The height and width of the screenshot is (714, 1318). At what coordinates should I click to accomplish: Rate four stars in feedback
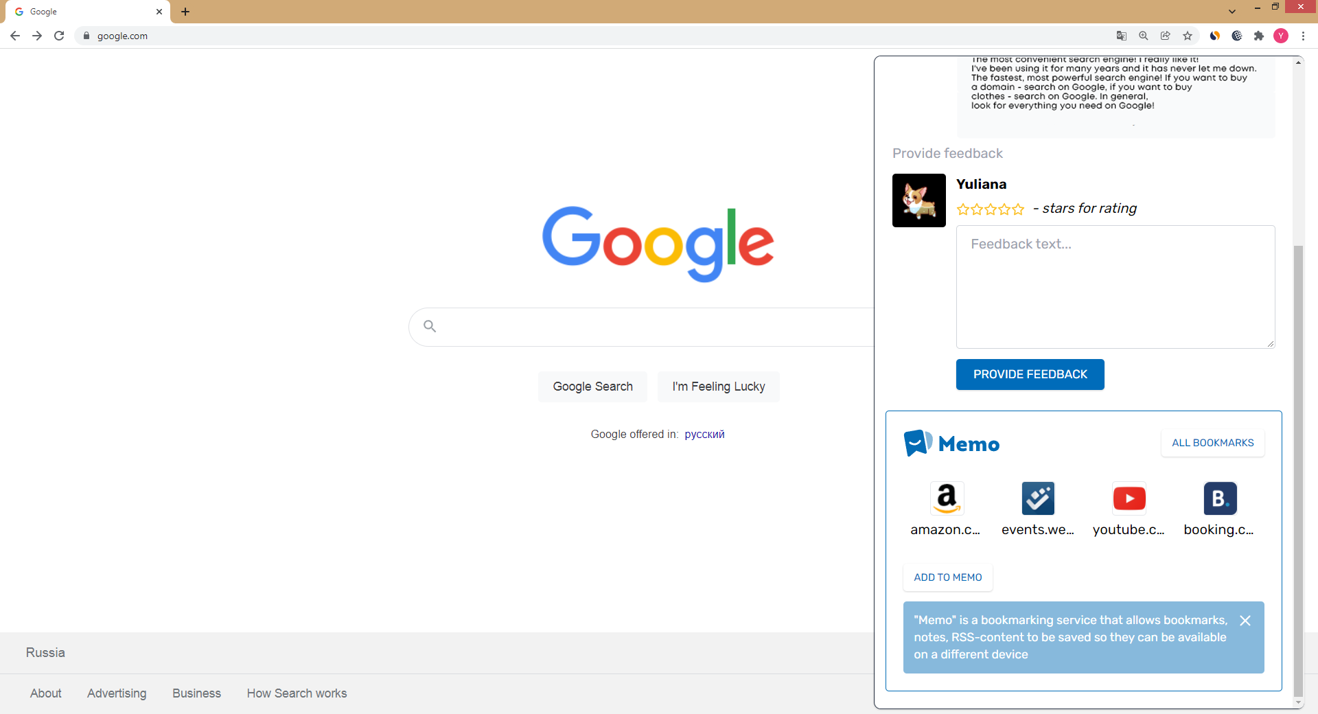tap(1004, 209)
